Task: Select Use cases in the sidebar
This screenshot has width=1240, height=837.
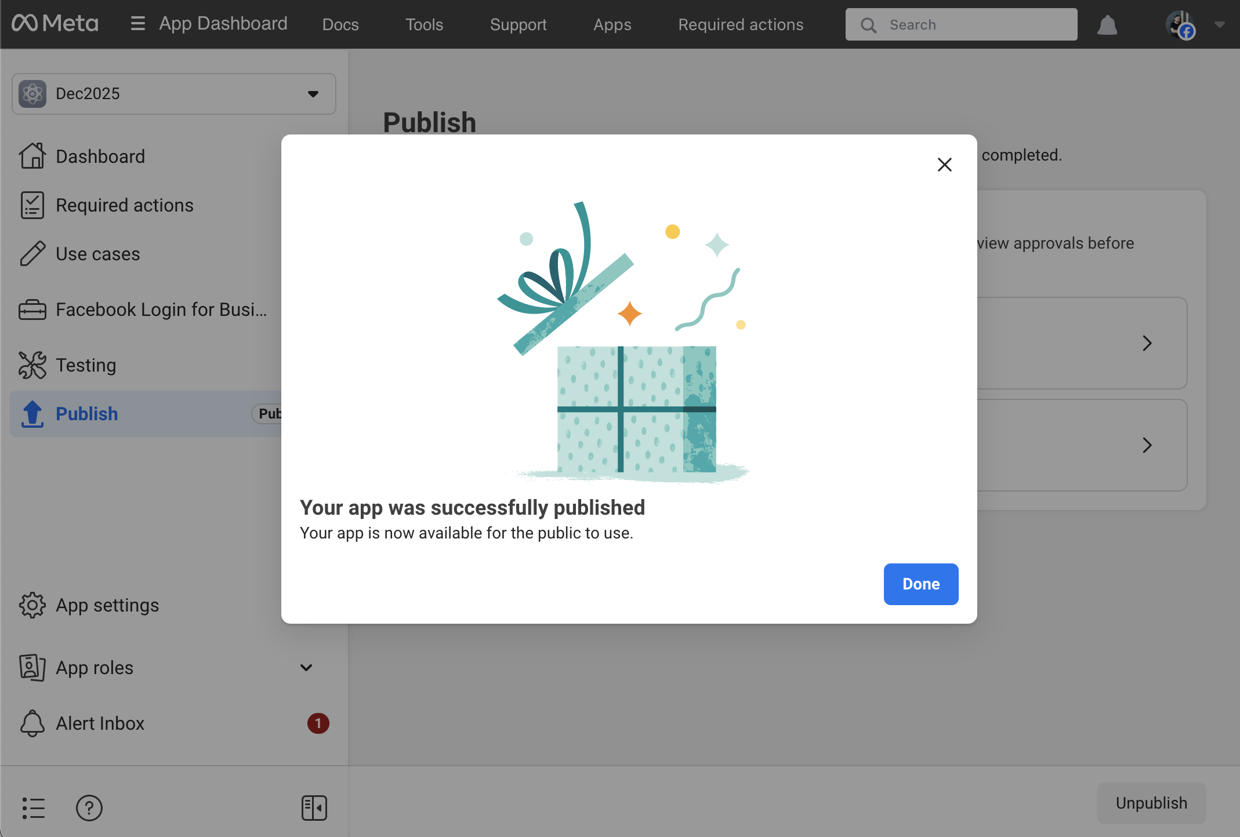Action: (x=97, y=254)
